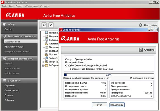Viewport: 160px width, 111px height.
Task: Open the Настройка gear icon
Action: point(141,25)
